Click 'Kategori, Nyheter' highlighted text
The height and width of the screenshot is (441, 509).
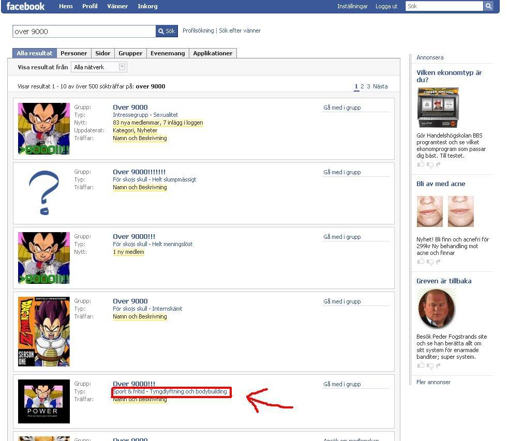click(x=135, y=130)
